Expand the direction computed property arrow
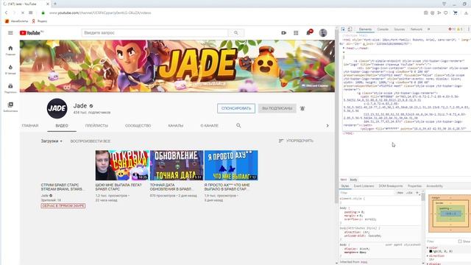Viewport: 471px width, 265px height. 428,255
